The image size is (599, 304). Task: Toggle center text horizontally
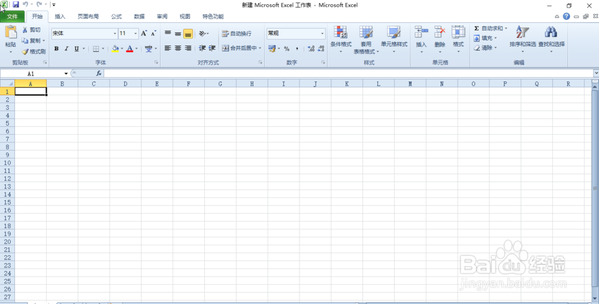coord(178,48)
